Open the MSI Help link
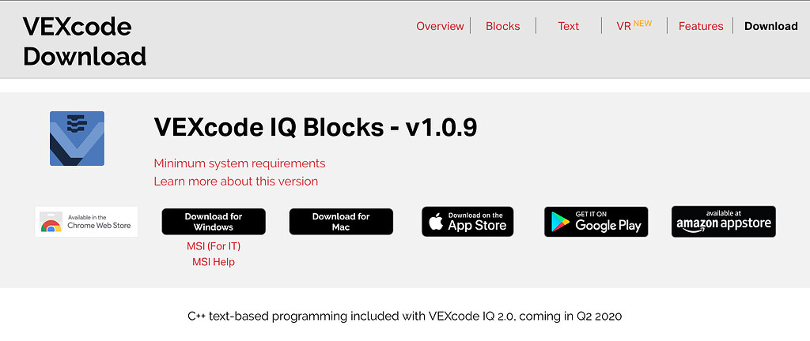 tap(214, 262)
